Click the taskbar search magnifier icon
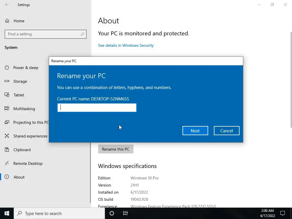Image resolution: width=292 pixels, height=219 pixels. (x=20, y=213)
